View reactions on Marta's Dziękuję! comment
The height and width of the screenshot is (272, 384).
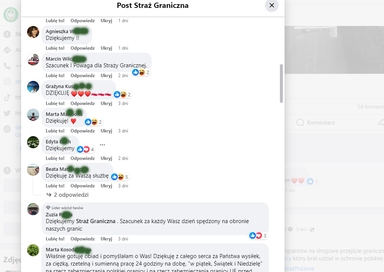coord(93,122)
